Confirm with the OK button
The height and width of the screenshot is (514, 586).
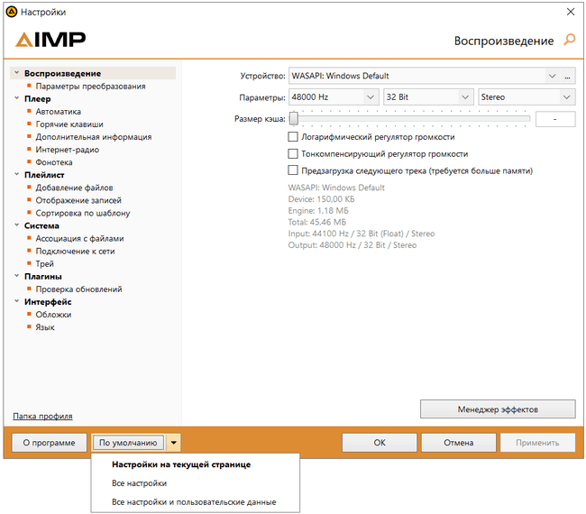pos(380,443)
